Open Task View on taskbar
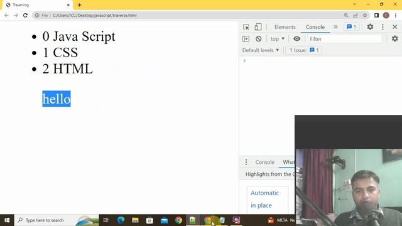This screenshot has width=402, height=226. [106, 220]
